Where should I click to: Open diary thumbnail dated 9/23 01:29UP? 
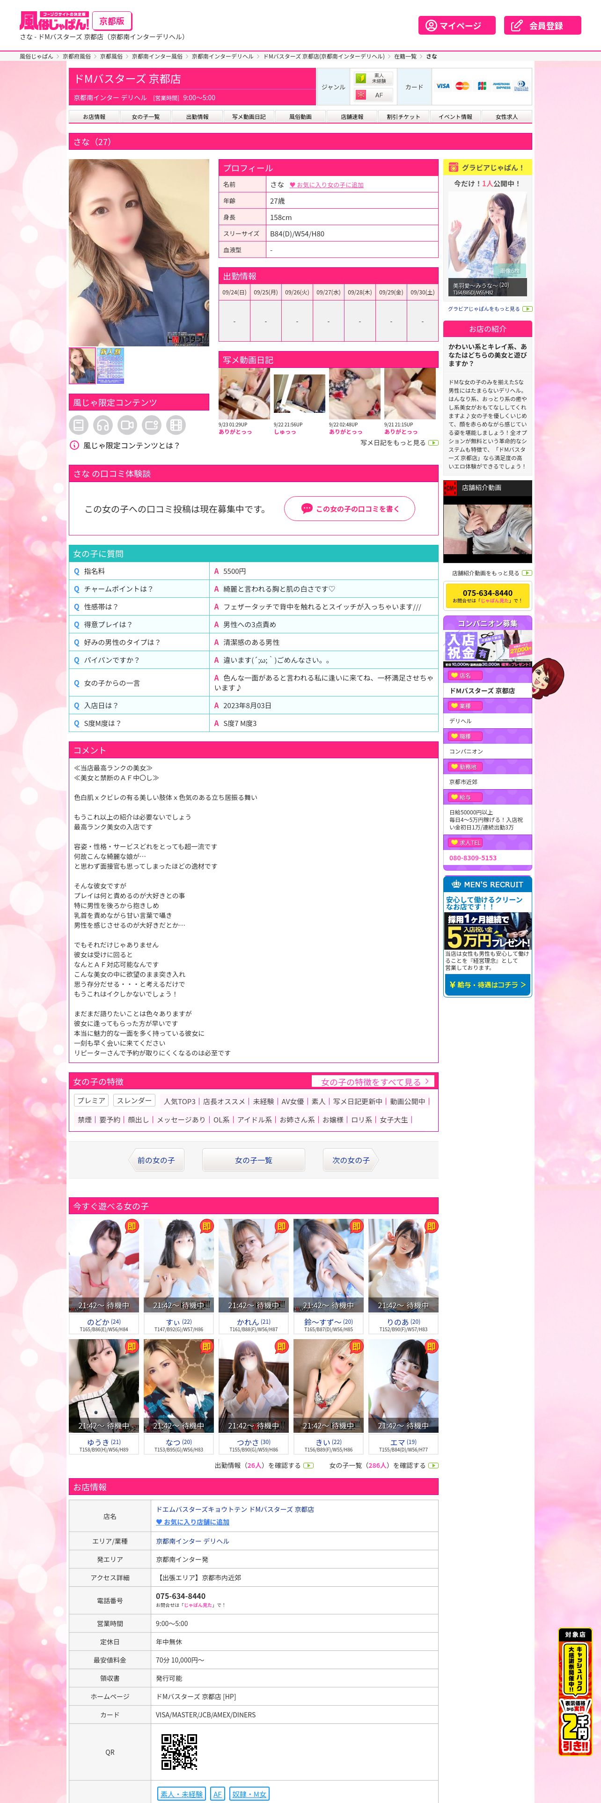pyautogui.click(x=244, y=393)
